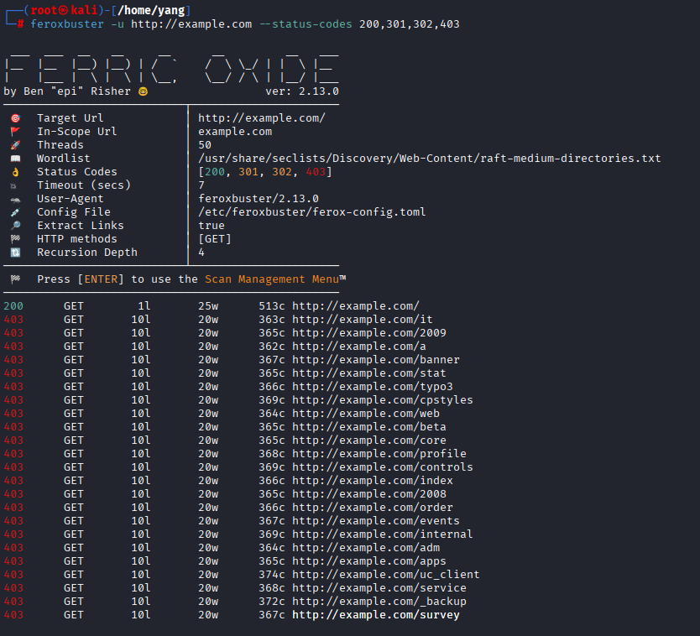This screenshot has width=700, height=636.
Task: Click the icon next to Recursion Depth
Action: click(x=15, y=253)
